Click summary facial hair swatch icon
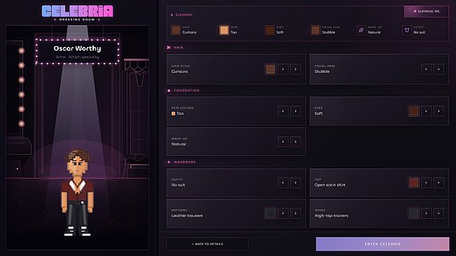The width and height of the screenshot is (456, 256). (x=315, y=30)
